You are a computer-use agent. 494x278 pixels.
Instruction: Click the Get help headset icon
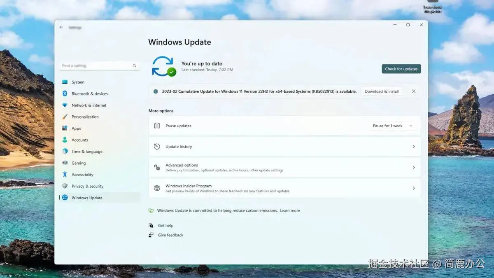(x=151, y=225)
